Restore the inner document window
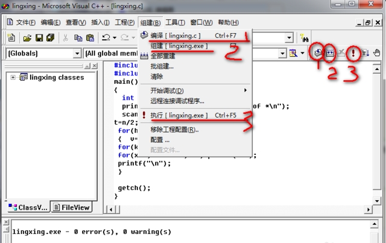This screenshot has height=243, width=386. tap(368, 23)
